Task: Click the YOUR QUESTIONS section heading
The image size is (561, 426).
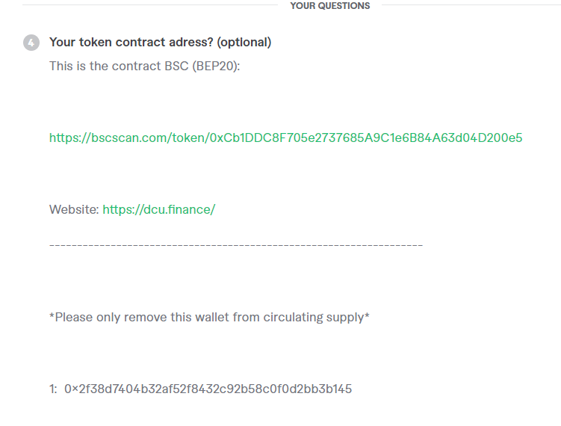Action: click(329, 6)
